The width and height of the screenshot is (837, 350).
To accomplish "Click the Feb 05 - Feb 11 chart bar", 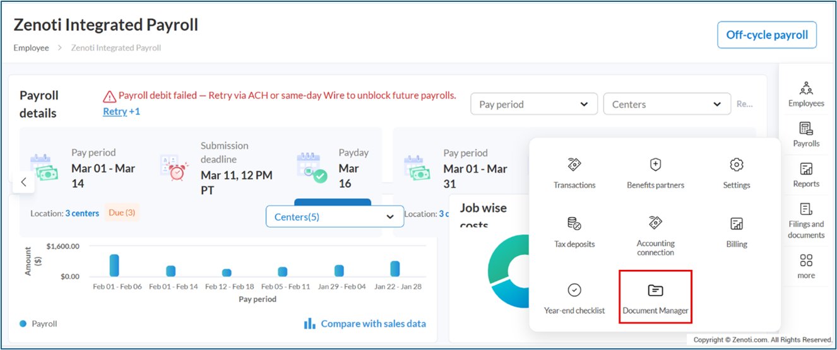I will pos(283,272).
